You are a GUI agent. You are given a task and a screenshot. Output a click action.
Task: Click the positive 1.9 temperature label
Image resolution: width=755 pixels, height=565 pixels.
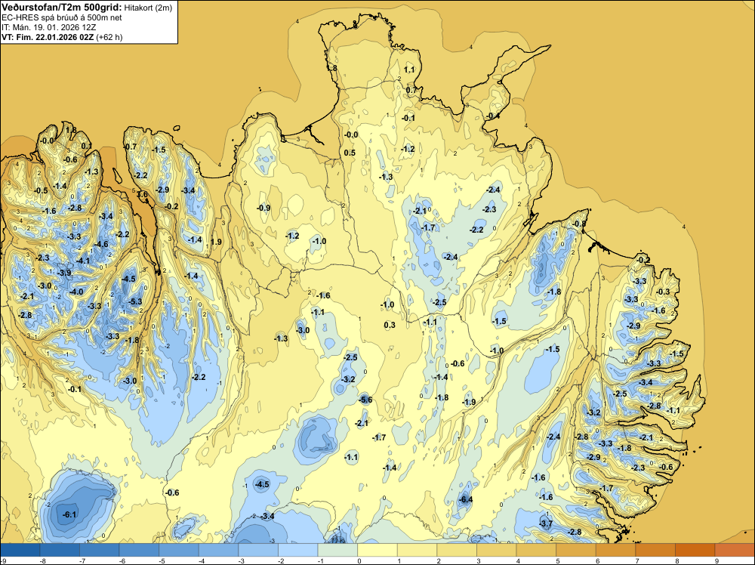(x=216, y=242)
